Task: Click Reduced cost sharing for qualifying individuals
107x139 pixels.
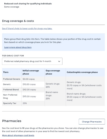Action: pos(28,4)
